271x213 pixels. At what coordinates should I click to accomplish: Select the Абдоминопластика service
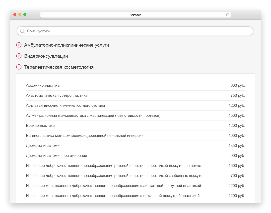coord(135,85)
